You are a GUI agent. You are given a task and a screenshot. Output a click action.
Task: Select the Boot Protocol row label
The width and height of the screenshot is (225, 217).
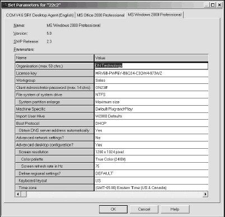point(54,123)
